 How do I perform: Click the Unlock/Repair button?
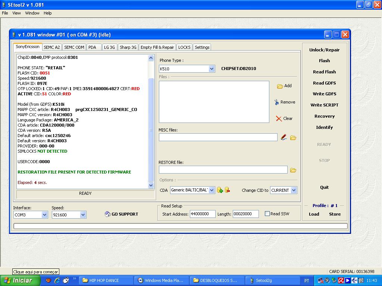(325, 50)
